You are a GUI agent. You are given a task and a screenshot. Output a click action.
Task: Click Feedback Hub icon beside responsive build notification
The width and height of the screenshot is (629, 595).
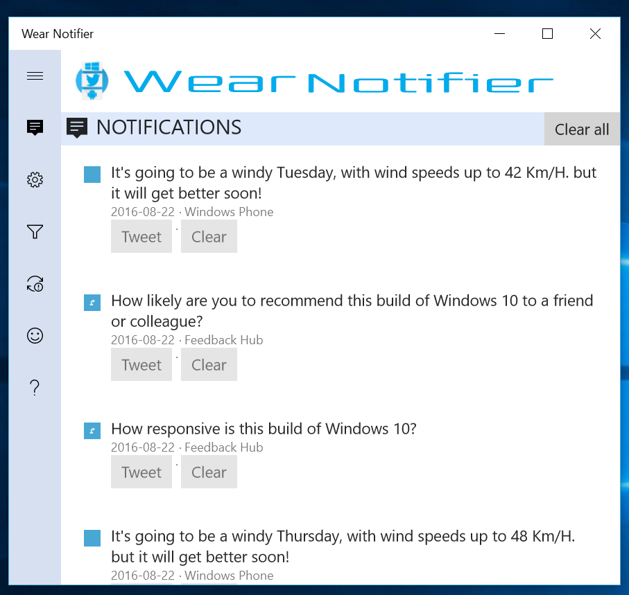[x=92, y=431]
